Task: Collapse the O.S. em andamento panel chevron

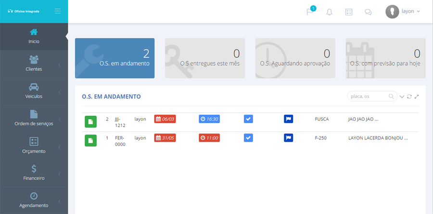Action: tap(402, 96)
